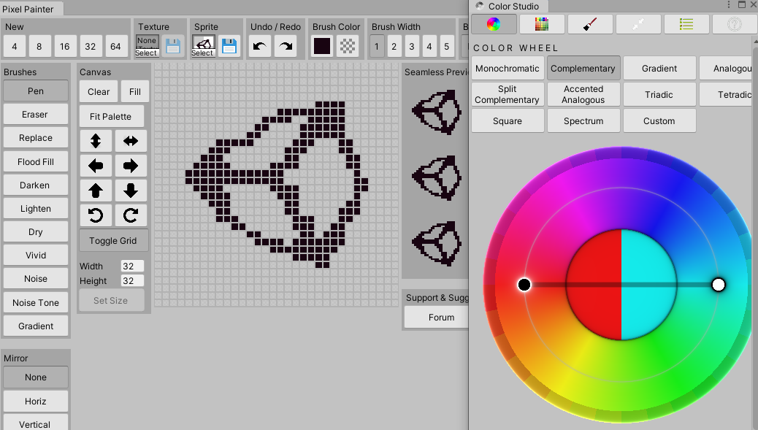Image resolution: width=758 pixels, height=430 pixels.
Task: Select the black Brush Color swatch
Action: 322,47
